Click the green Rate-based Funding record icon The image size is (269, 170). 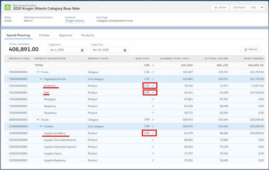pos(8,7)
